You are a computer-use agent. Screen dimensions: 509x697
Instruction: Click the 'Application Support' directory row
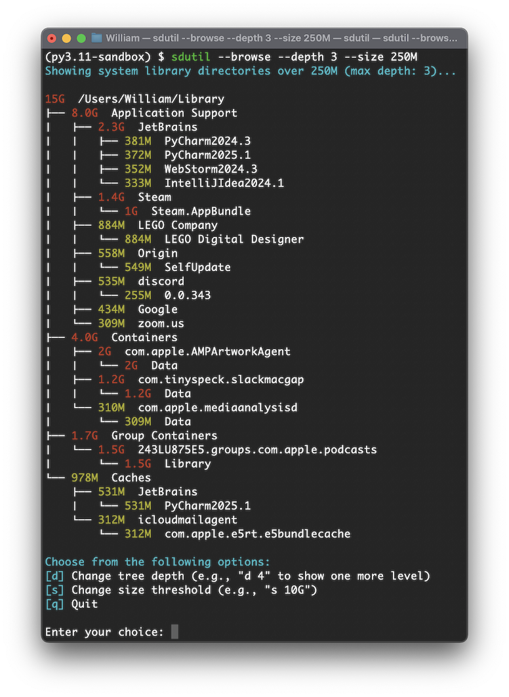pyautogui.click(x=154, y=113)
